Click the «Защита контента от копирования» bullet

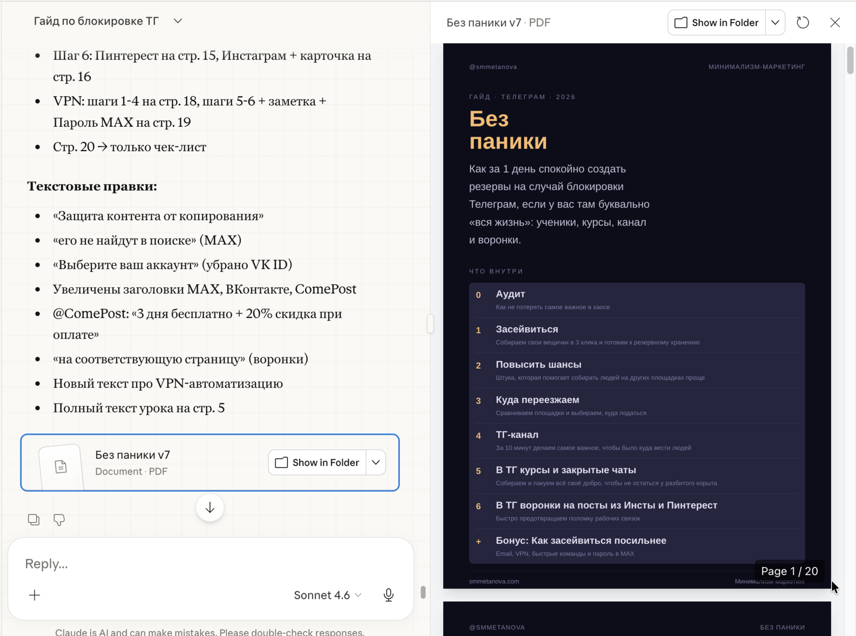(158, 215)
